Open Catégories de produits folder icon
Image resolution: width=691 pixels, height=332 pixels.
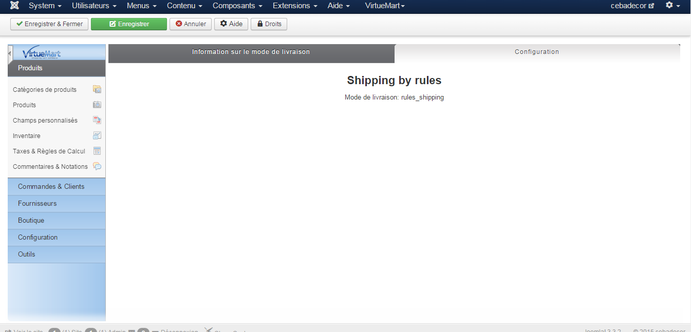click(97, 89)
